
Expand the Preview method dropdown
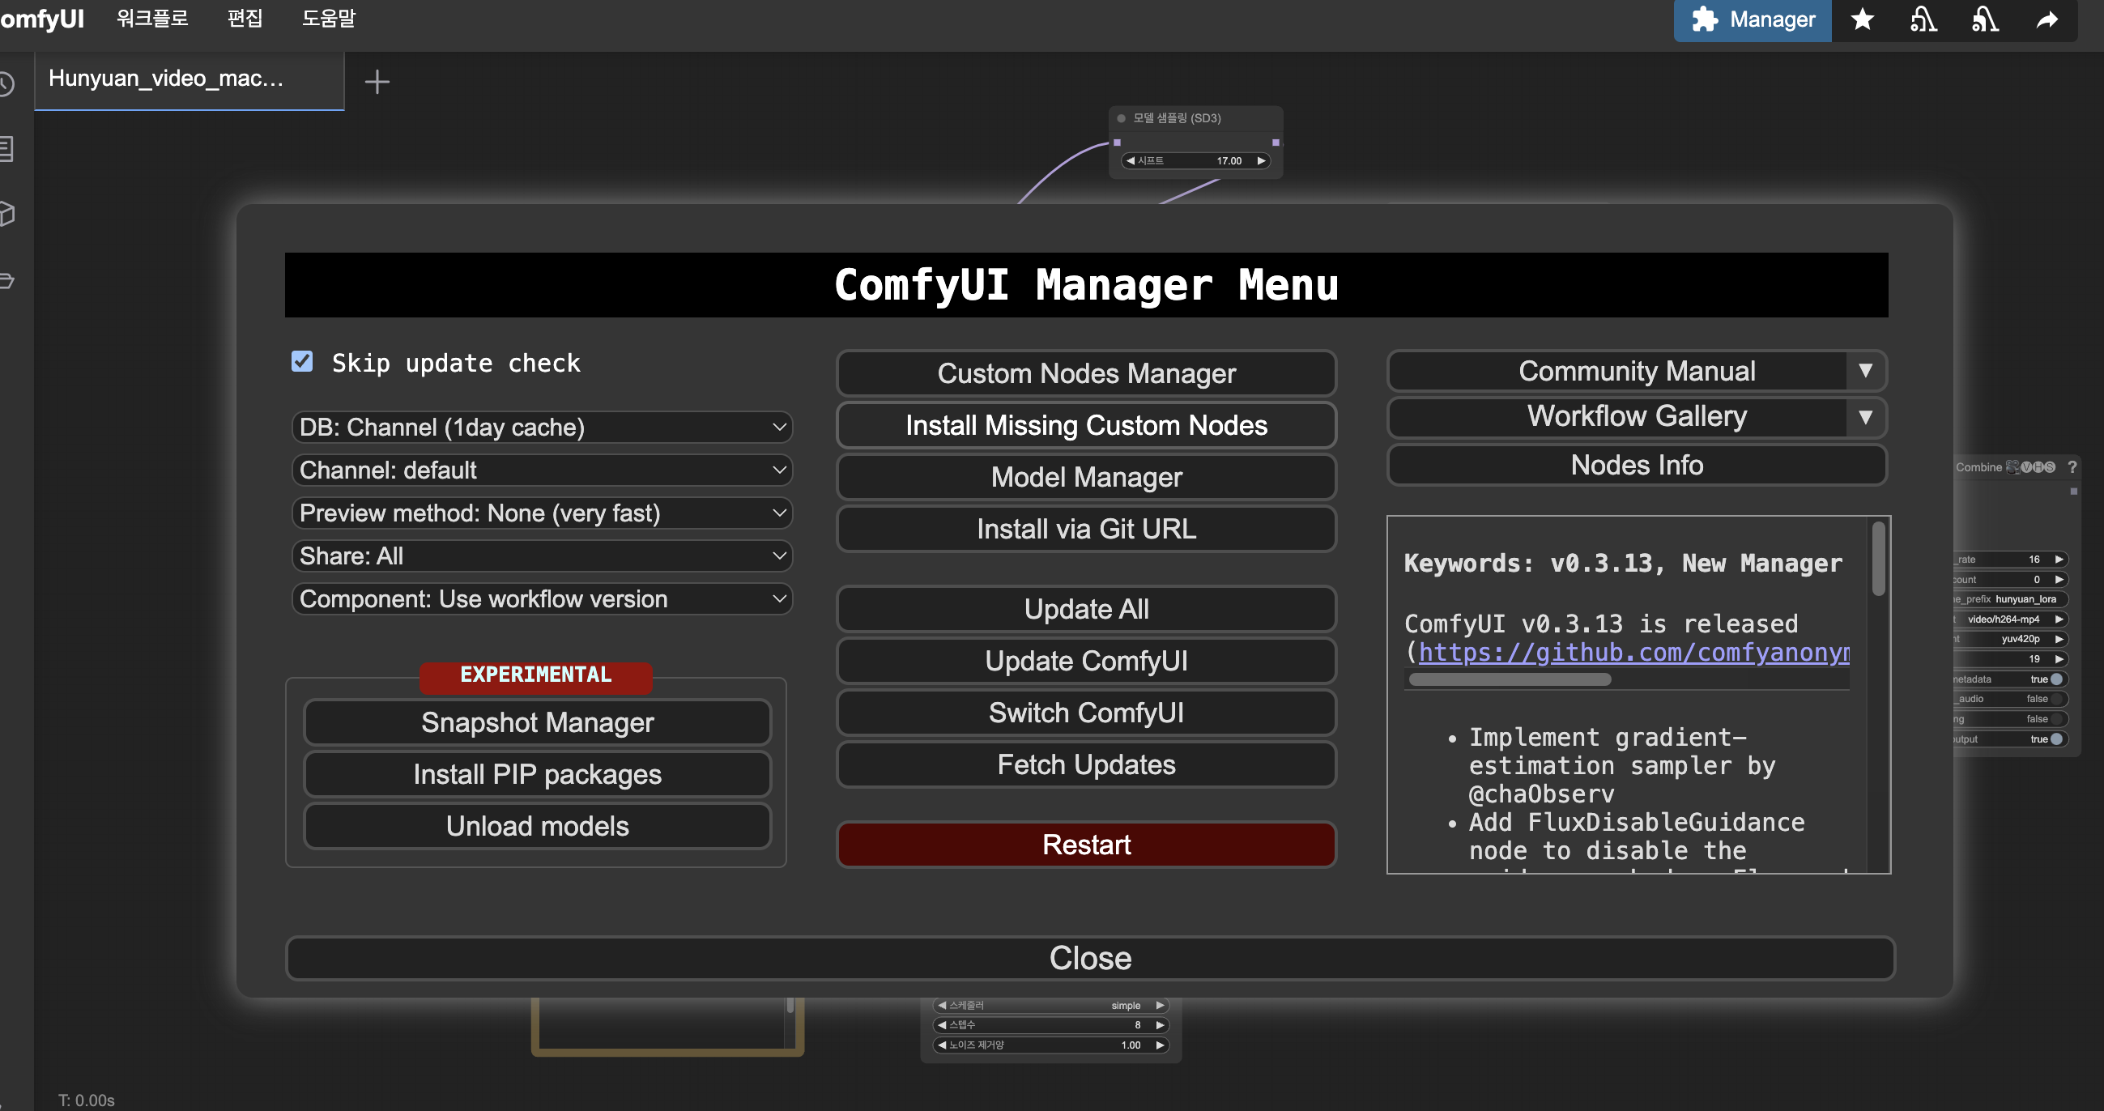[x=542, y=513]
